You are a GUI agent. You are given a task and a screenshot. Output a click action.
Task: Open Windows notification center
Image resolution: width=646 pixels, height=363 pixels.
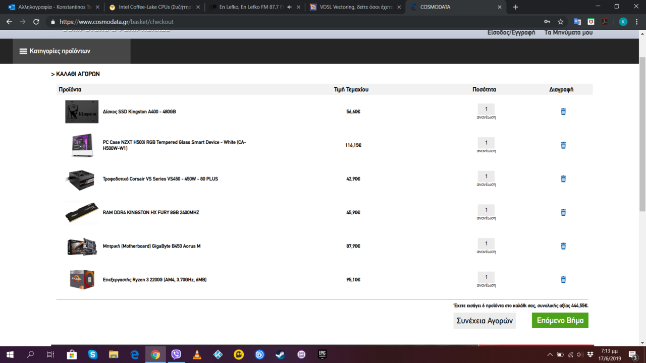(632, 354)
